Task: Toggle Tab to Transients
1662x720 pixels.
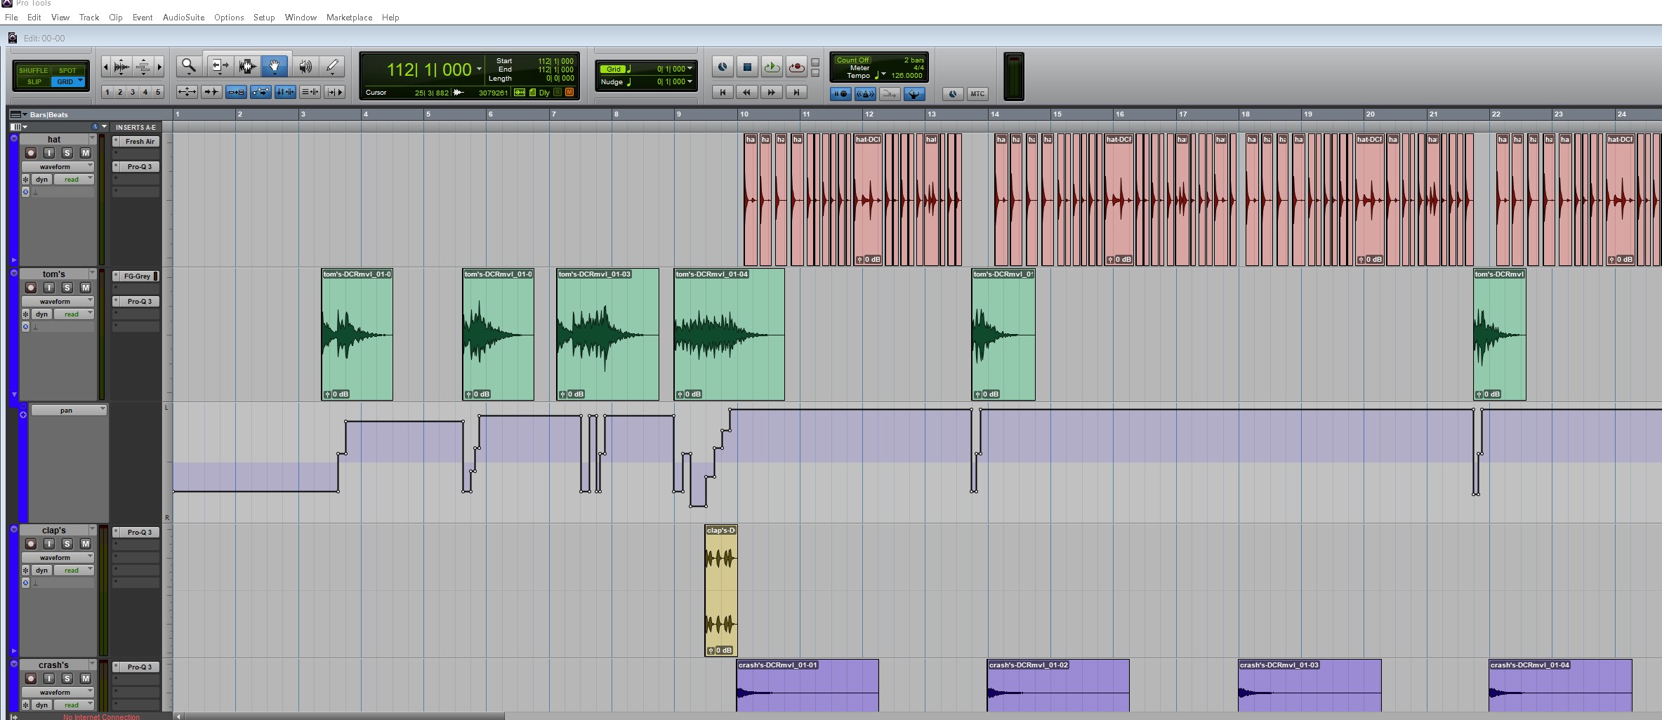Action: 211,92
